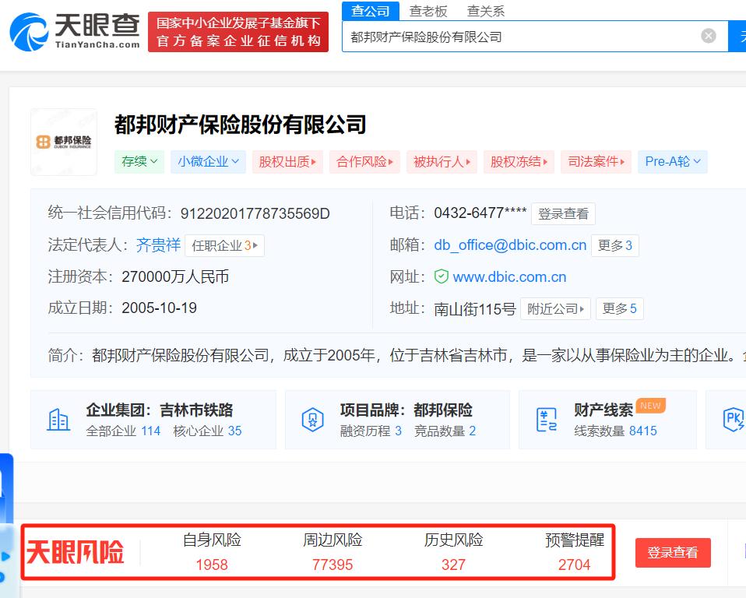Switch to the 查老板 tab

pos(428,11)
